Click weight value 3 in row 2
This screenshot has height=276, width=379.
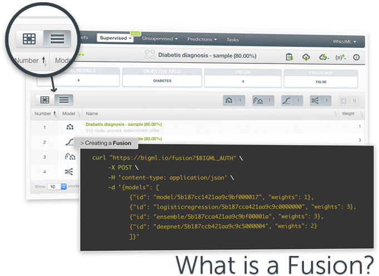click(360, 140)
